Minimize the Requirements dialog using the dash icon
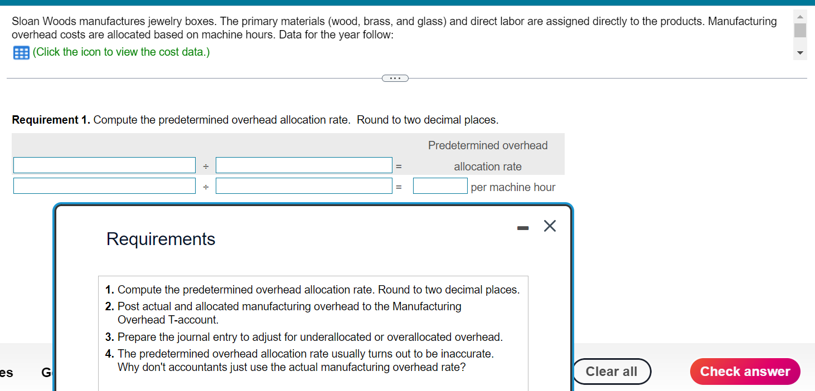Screen dimensions: 815x391 tap(522, 227)
